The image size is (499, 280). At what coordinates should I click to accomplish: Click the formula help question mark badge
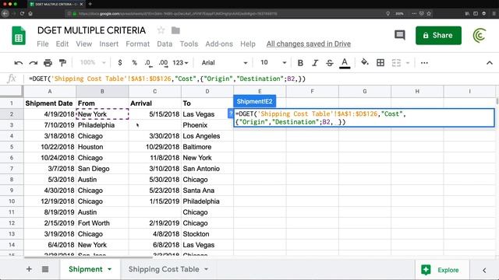[231, 114]
